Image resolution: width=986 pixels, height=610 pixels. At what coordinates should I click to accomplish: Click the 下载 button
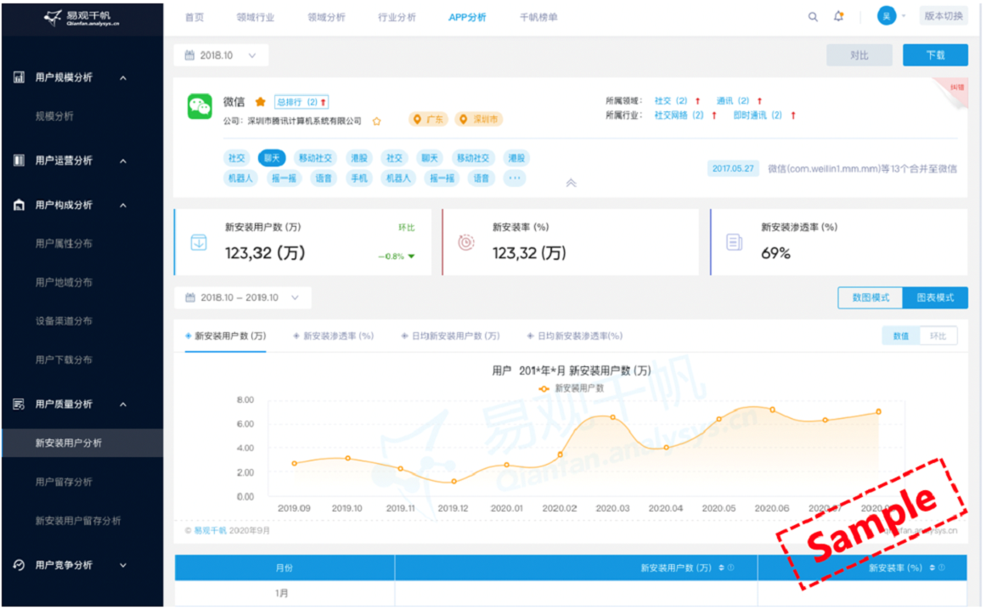(935, 55)
